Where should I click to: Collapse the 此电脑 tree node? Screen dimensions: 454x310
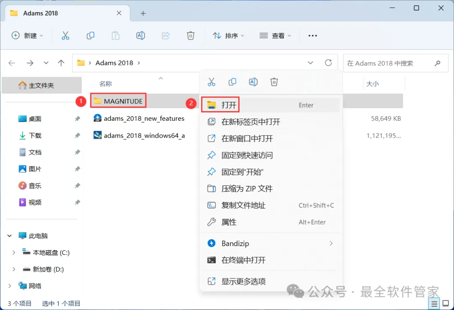point(10,236)
